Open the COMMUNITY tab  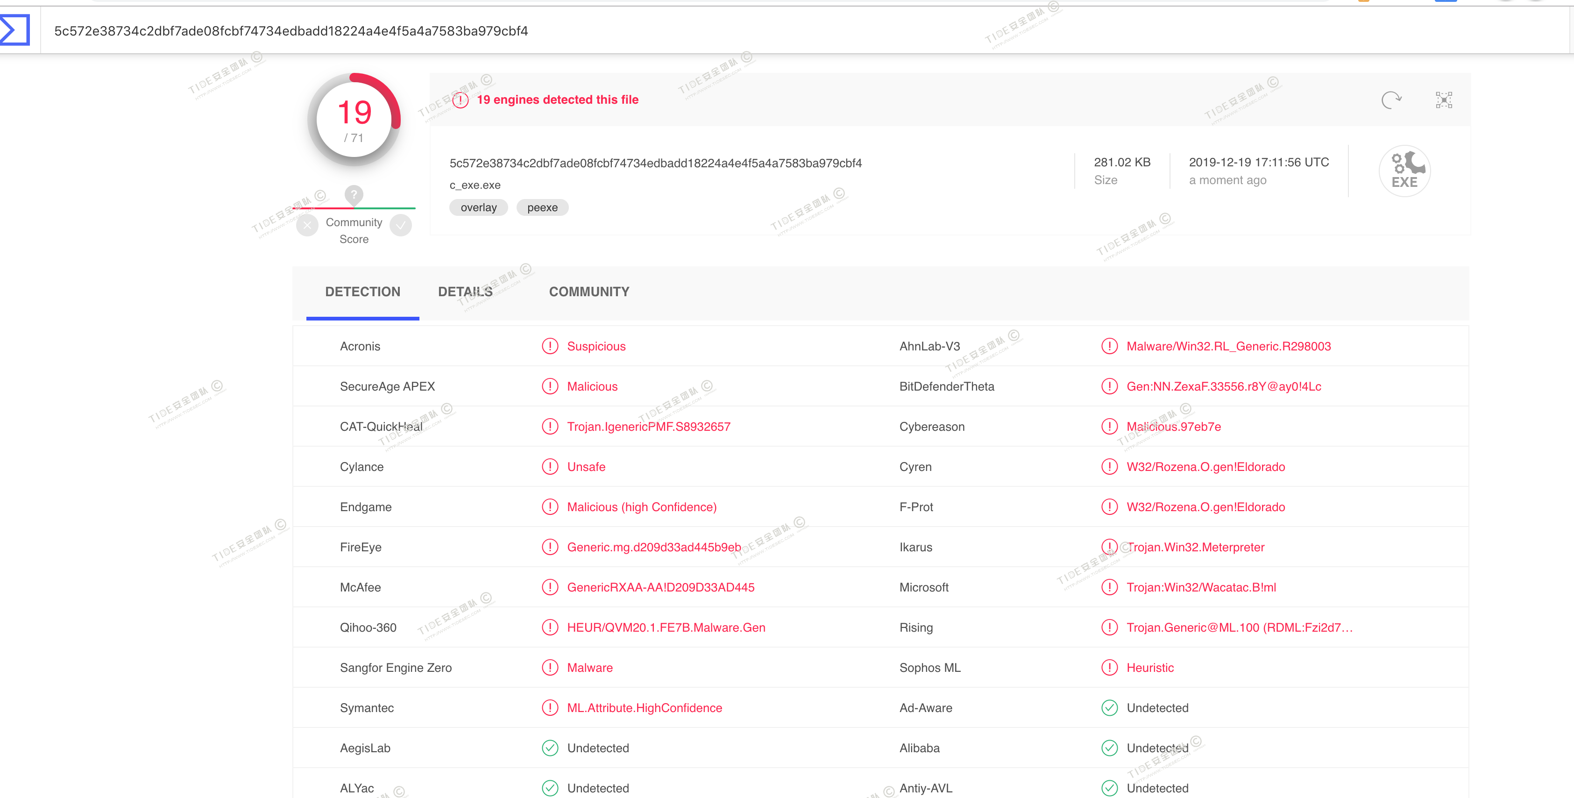point(588,292)
